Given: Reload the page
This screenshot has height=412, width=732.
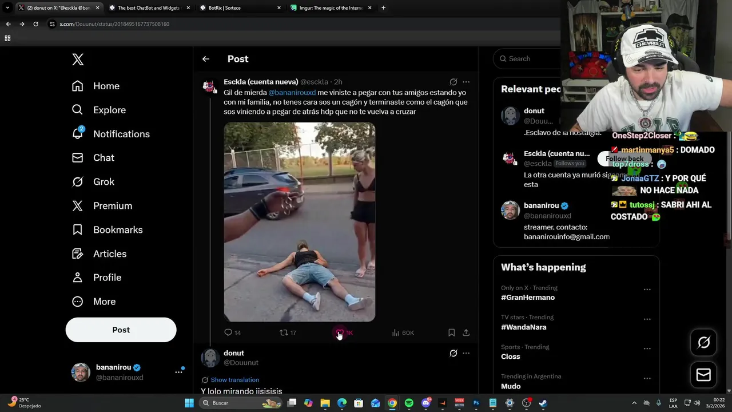Looking at the screenshot, I should point(35,24).
